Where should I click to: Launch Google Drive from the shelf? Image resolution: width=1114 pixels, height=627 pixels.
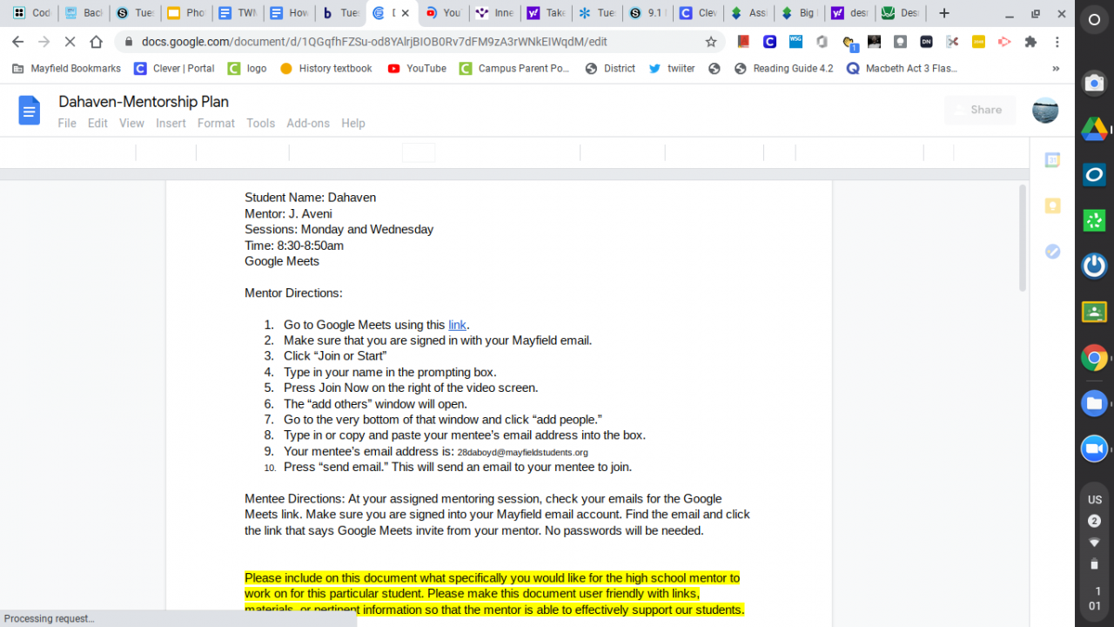coord(1094,129)
